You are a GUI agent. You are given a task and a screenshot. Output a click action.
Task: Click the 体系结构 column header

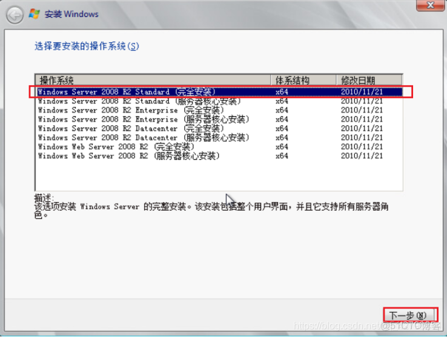tap(303, 80)
